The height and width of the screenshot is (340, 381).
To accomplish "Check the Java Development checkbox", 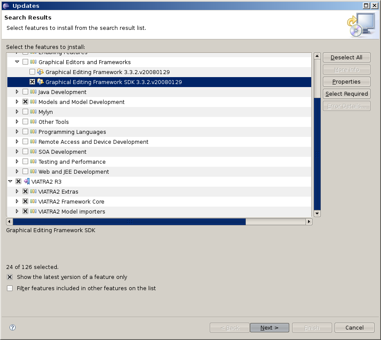I will click(x=25, y=92).
